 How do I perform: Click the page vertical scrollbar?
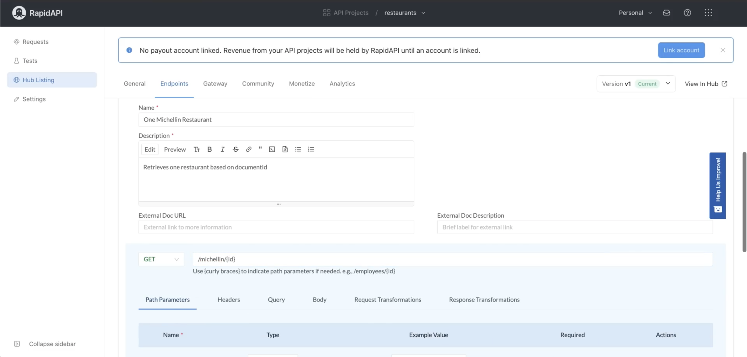(744, 202)
